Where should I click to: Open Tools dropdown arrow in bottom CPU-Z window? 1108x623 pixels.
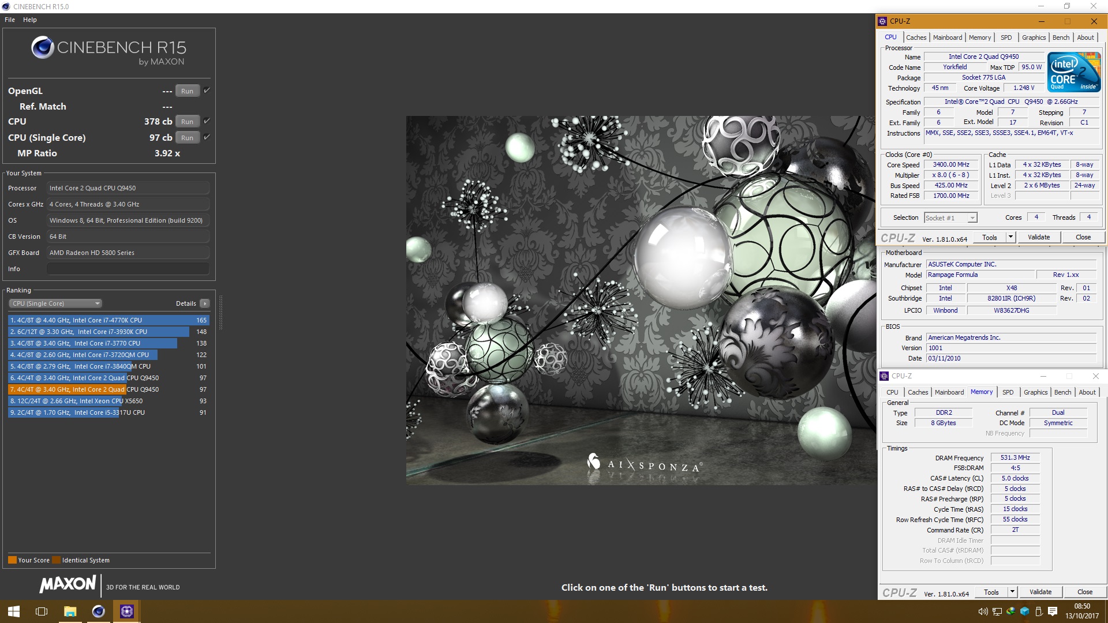[x=1012, y=592]
